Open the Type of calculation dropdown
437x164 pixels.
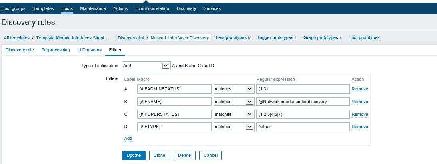pyautogui.click(x=146, y=66)
